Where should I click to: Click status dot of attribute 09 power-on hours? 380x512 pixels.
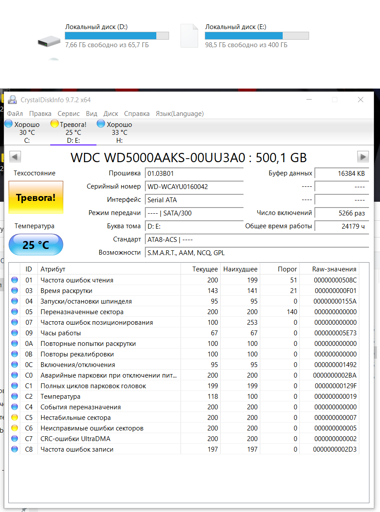pos(15,333)
